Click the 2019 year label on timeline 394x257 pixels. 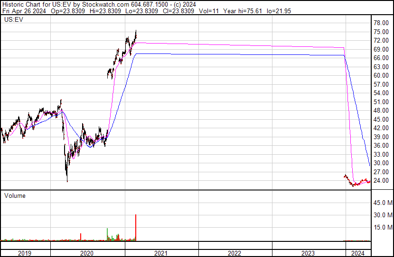pos(25,253)
